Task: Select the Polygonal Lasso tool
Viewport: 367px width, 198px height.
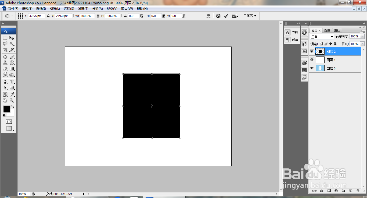Action: [5, 44]
